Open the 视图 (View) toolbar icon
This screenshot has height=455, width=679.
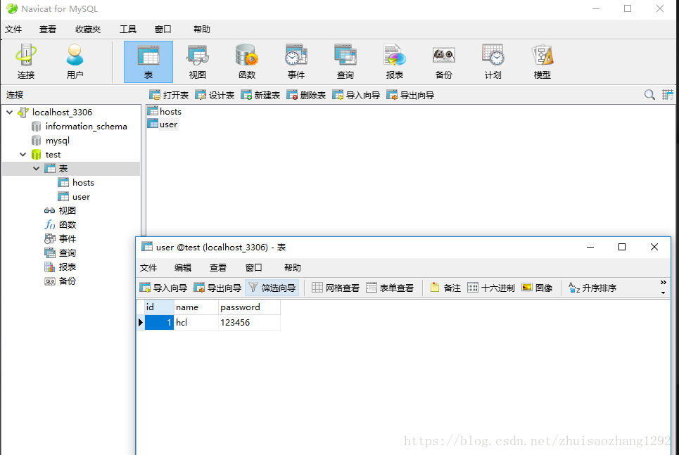(x=198, y=61)
